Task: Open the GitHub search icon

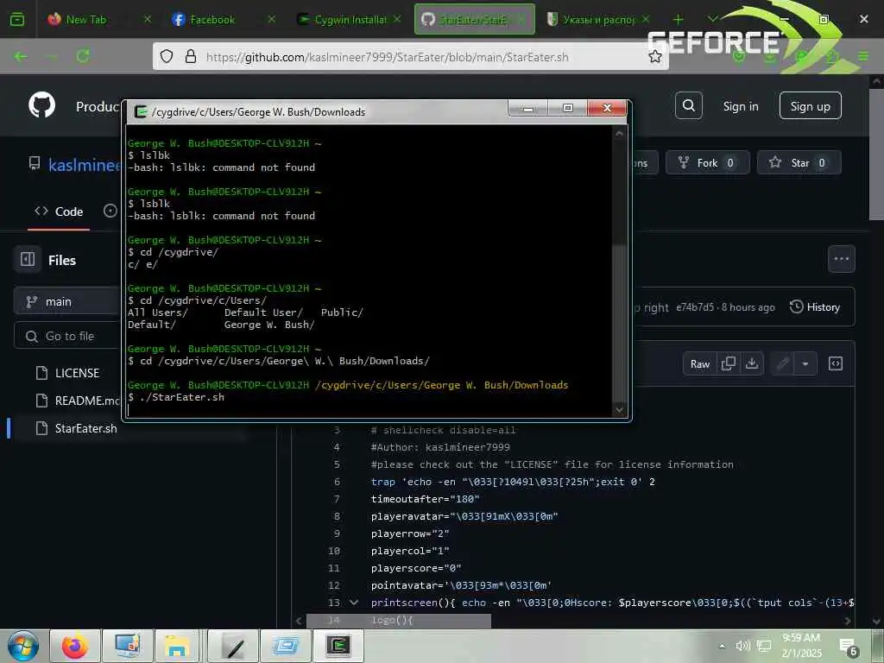Action: pyautogui.click(x=688, y=105)
